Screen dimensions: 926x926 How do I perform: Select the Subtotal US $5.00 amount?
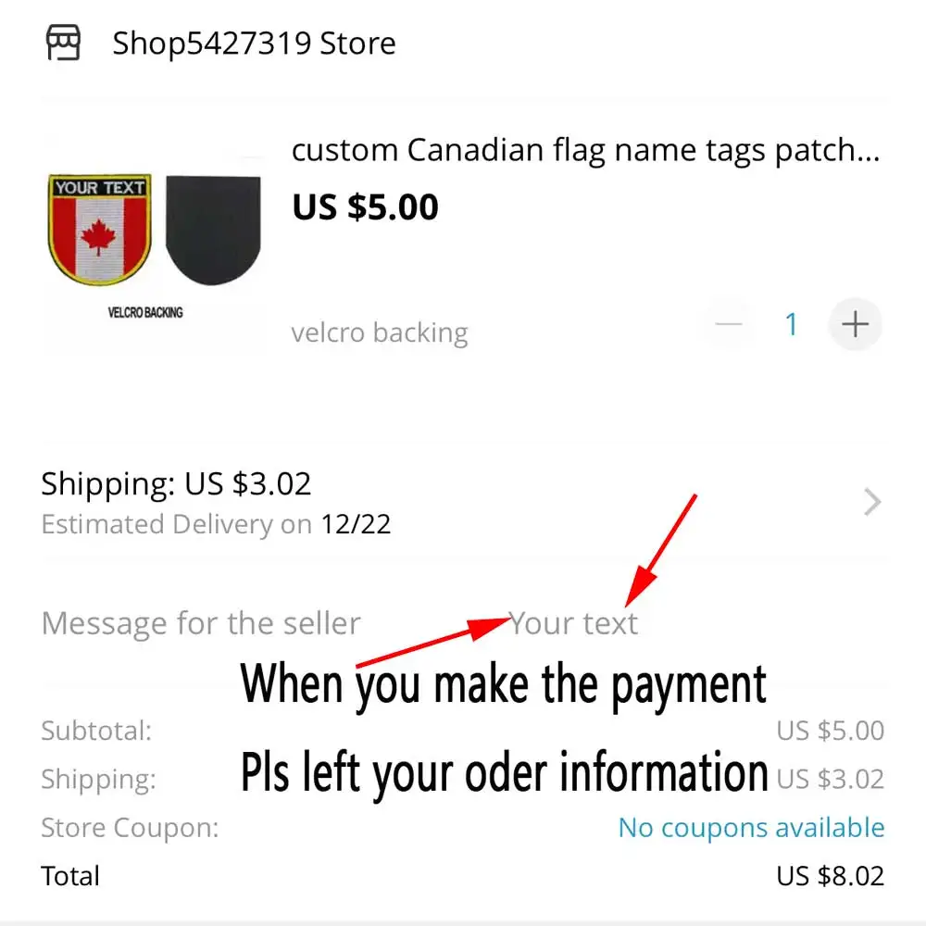[830, 731]
